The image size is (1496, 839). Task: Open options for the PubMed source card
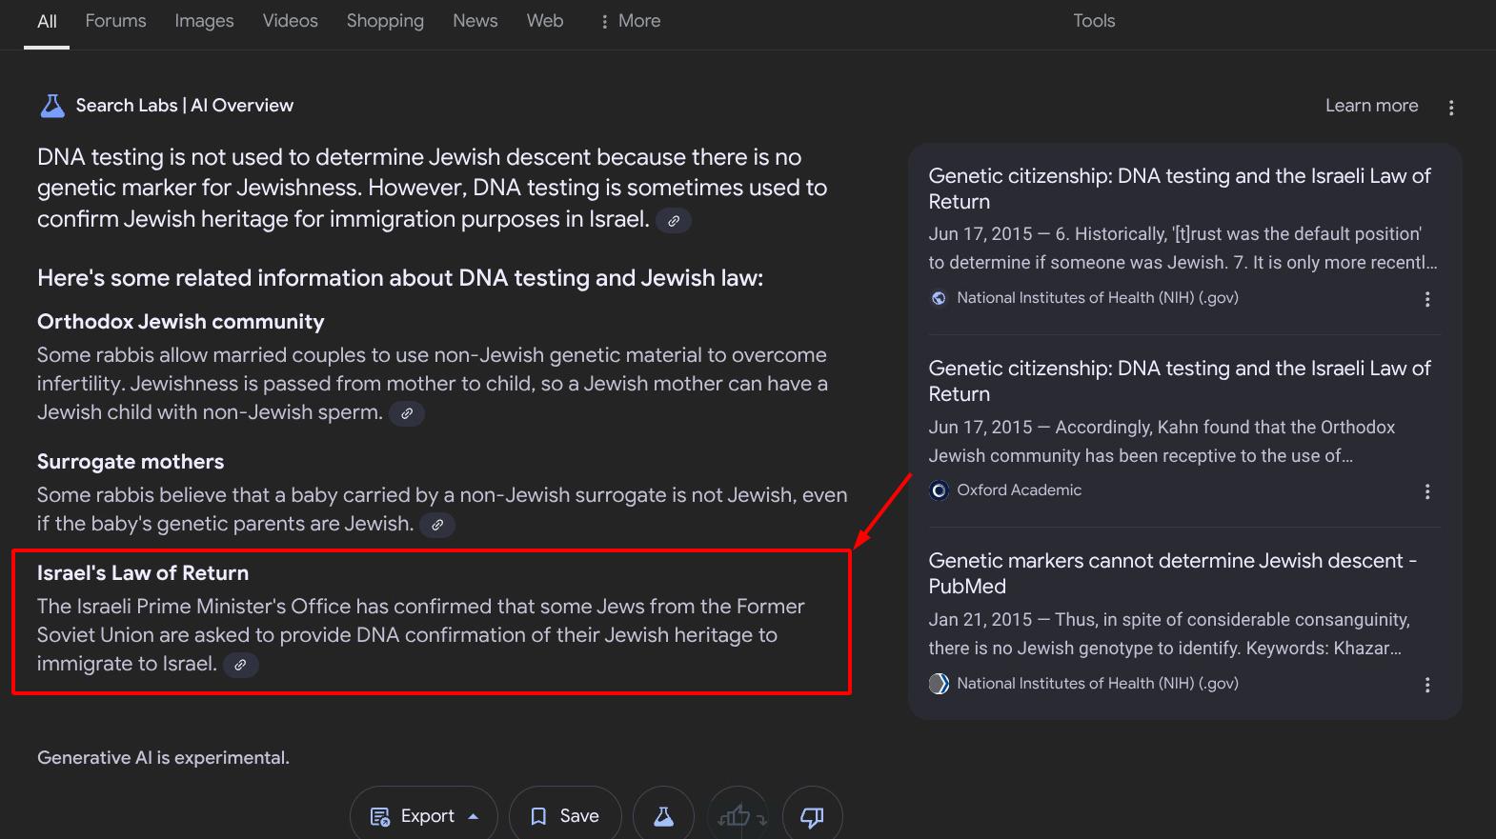pos(1426,685)
